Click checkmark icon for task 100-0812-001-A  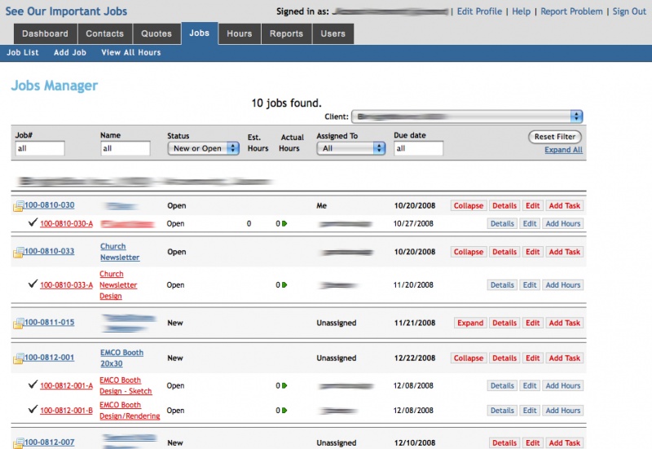click(33, 385)
